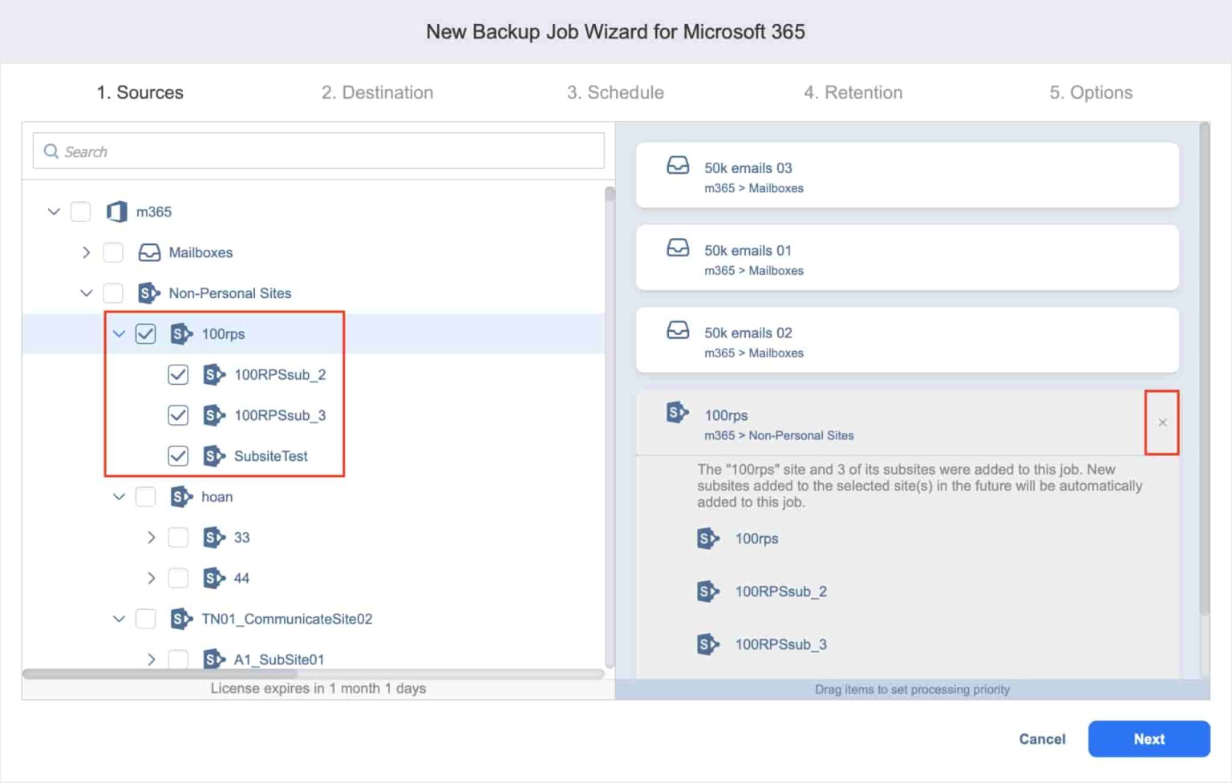This screenshot has width=1232, height=783.
Task: Enable the SubsiteTest checkbox
Action: point(177,456)
